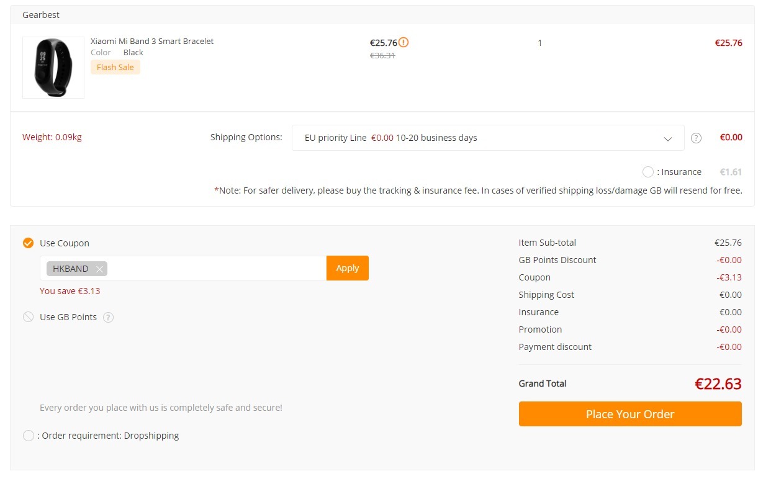
Task: Open the Shipping Options dropdown
Action: [x=488, y=138]
